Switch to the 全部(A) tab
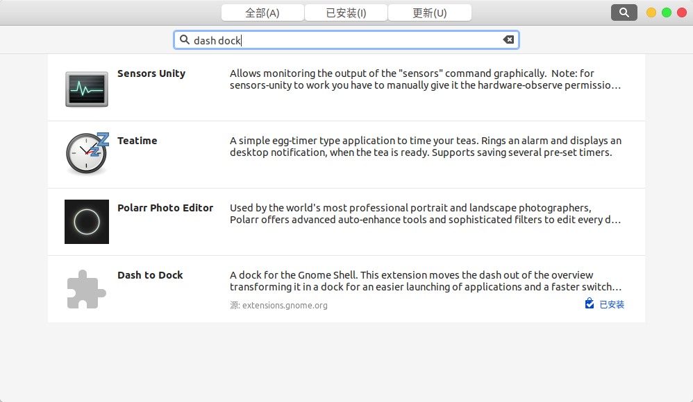Screen dimensions: 693x402 pyautogui.click(x=262, y=12)
